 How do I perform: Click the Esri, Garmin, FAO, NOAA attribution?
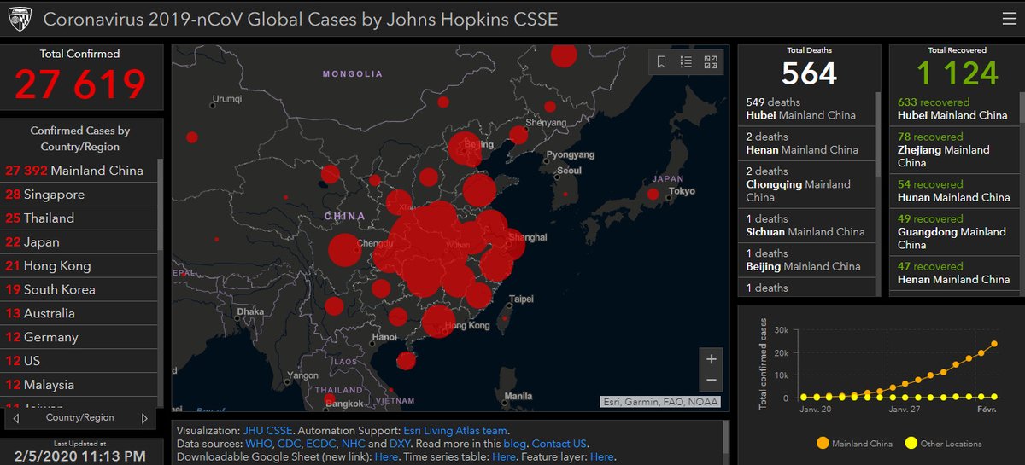pos(659,401)
